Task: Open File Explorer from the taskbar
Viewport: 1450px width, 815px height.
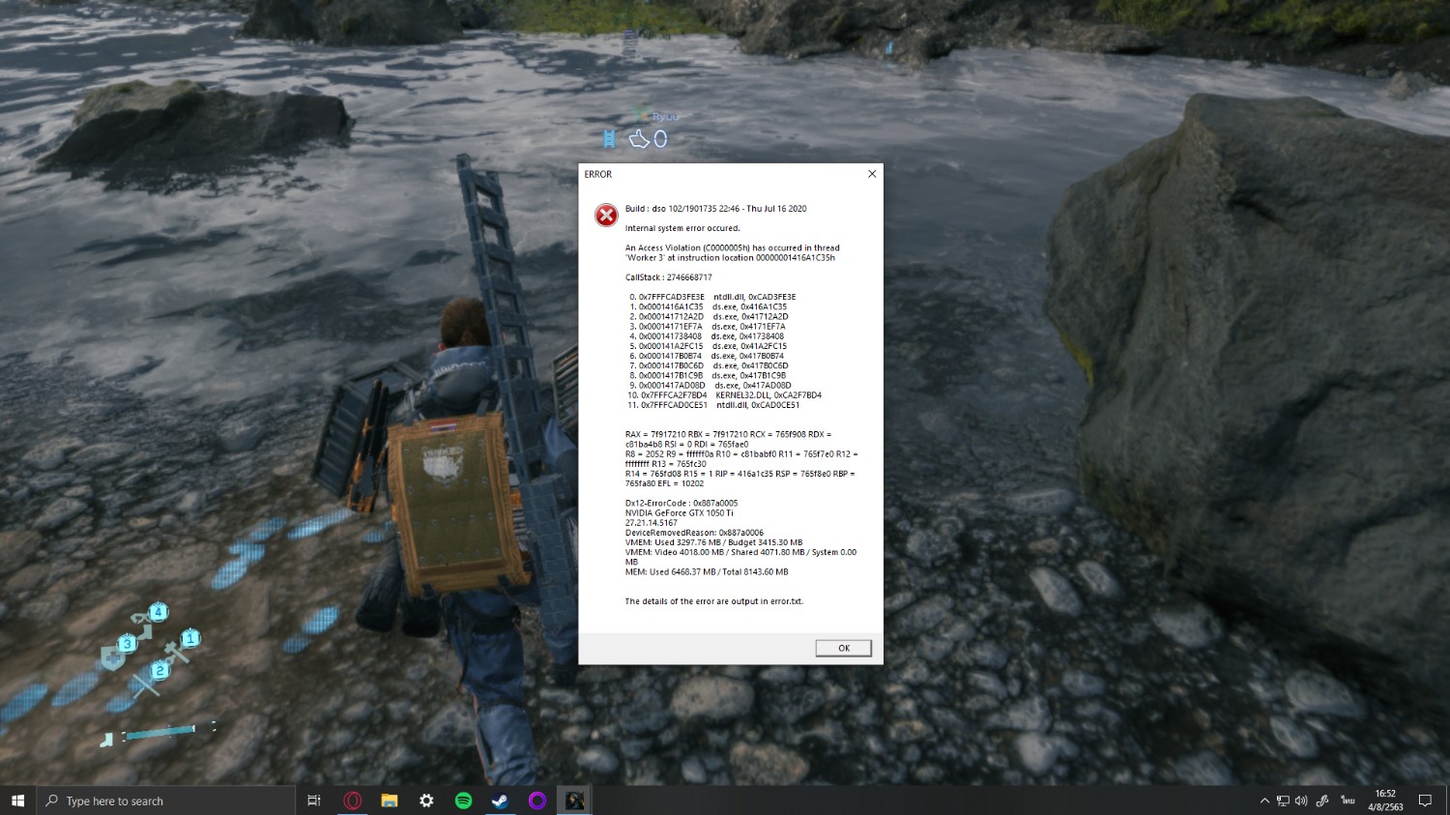Action: [390, 800]
